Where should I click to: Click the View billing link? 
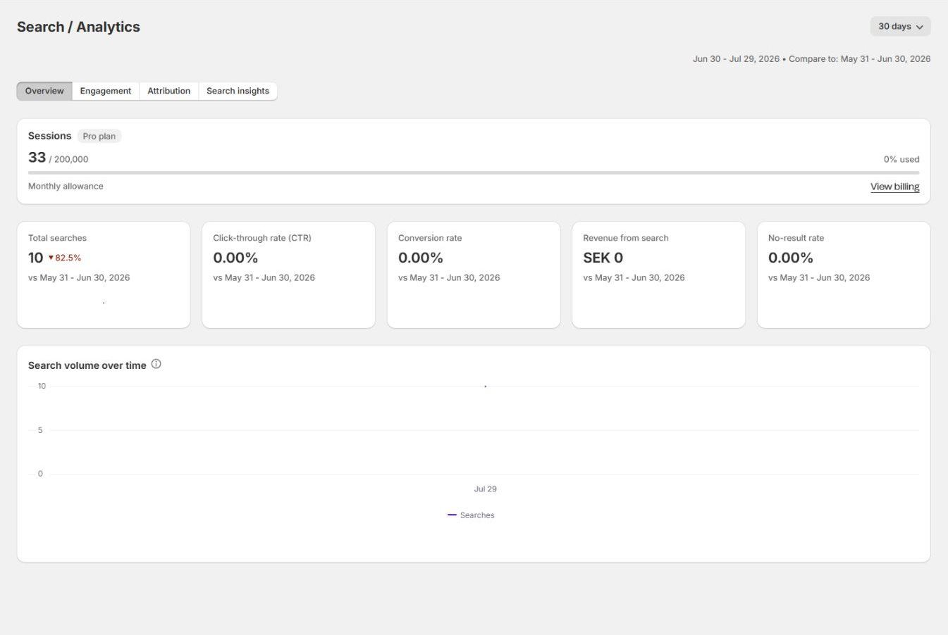point(894,187)
